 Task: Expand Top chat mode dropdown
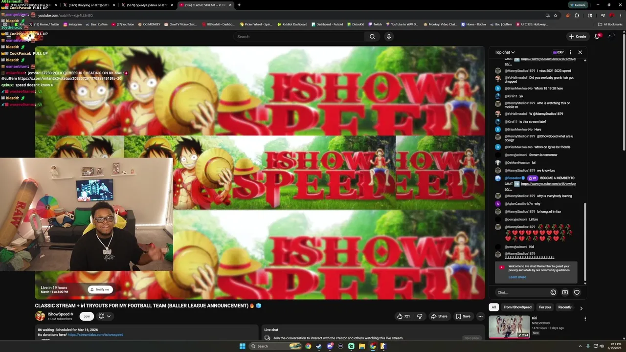[505, 52]
